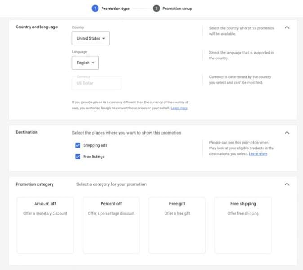Screen dimensions: 303x270
Task: Collapse the Country and language section
Action: 287,27
